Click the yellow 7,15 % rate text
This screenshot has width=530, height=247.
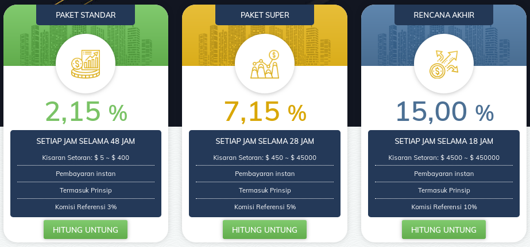pyautogui.click(x=265, y=112)
